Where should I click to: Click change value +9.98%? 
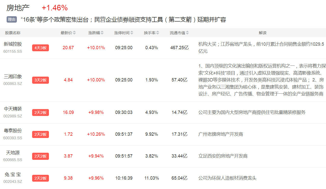[x=96, y=112]
